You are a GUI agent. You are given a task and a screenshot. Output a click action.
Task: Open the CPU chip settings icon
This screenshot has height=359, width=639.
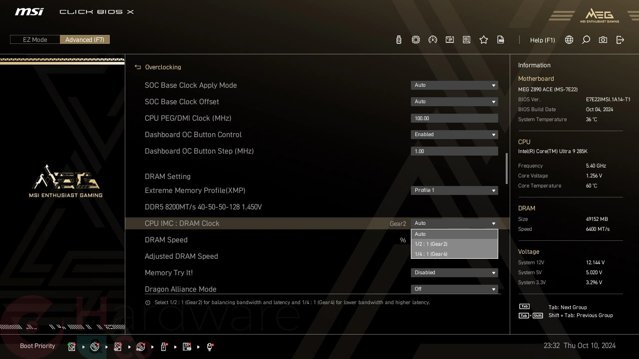click(x=416, y=40)
